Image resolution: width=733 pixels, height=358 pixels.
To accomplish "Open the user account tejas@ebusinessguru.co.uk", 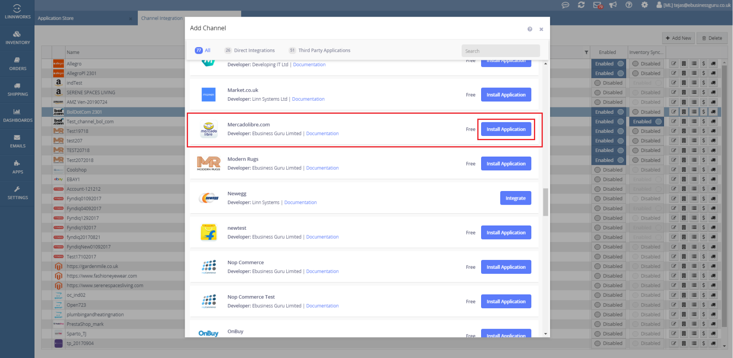I will click(x=693, y=5).
